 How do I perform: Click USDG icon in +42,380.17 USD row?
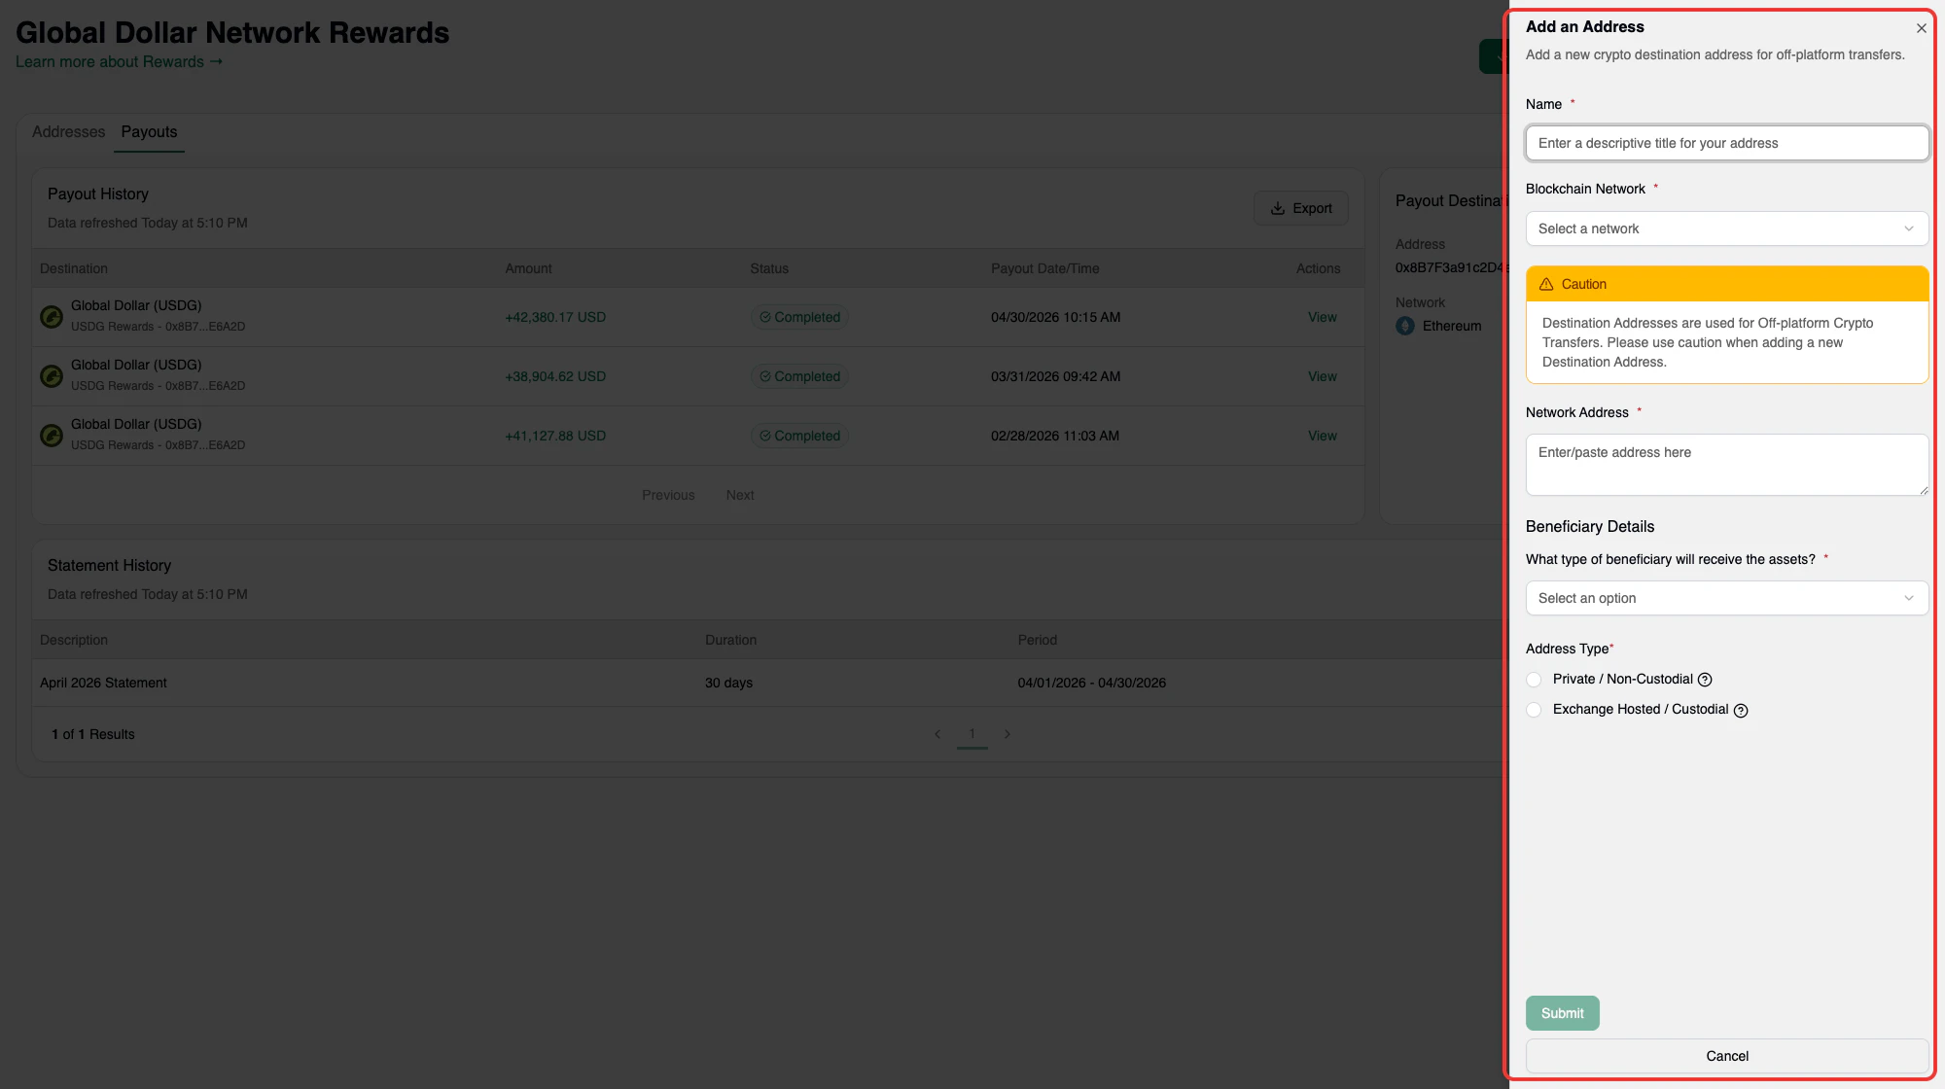(52, 317)
